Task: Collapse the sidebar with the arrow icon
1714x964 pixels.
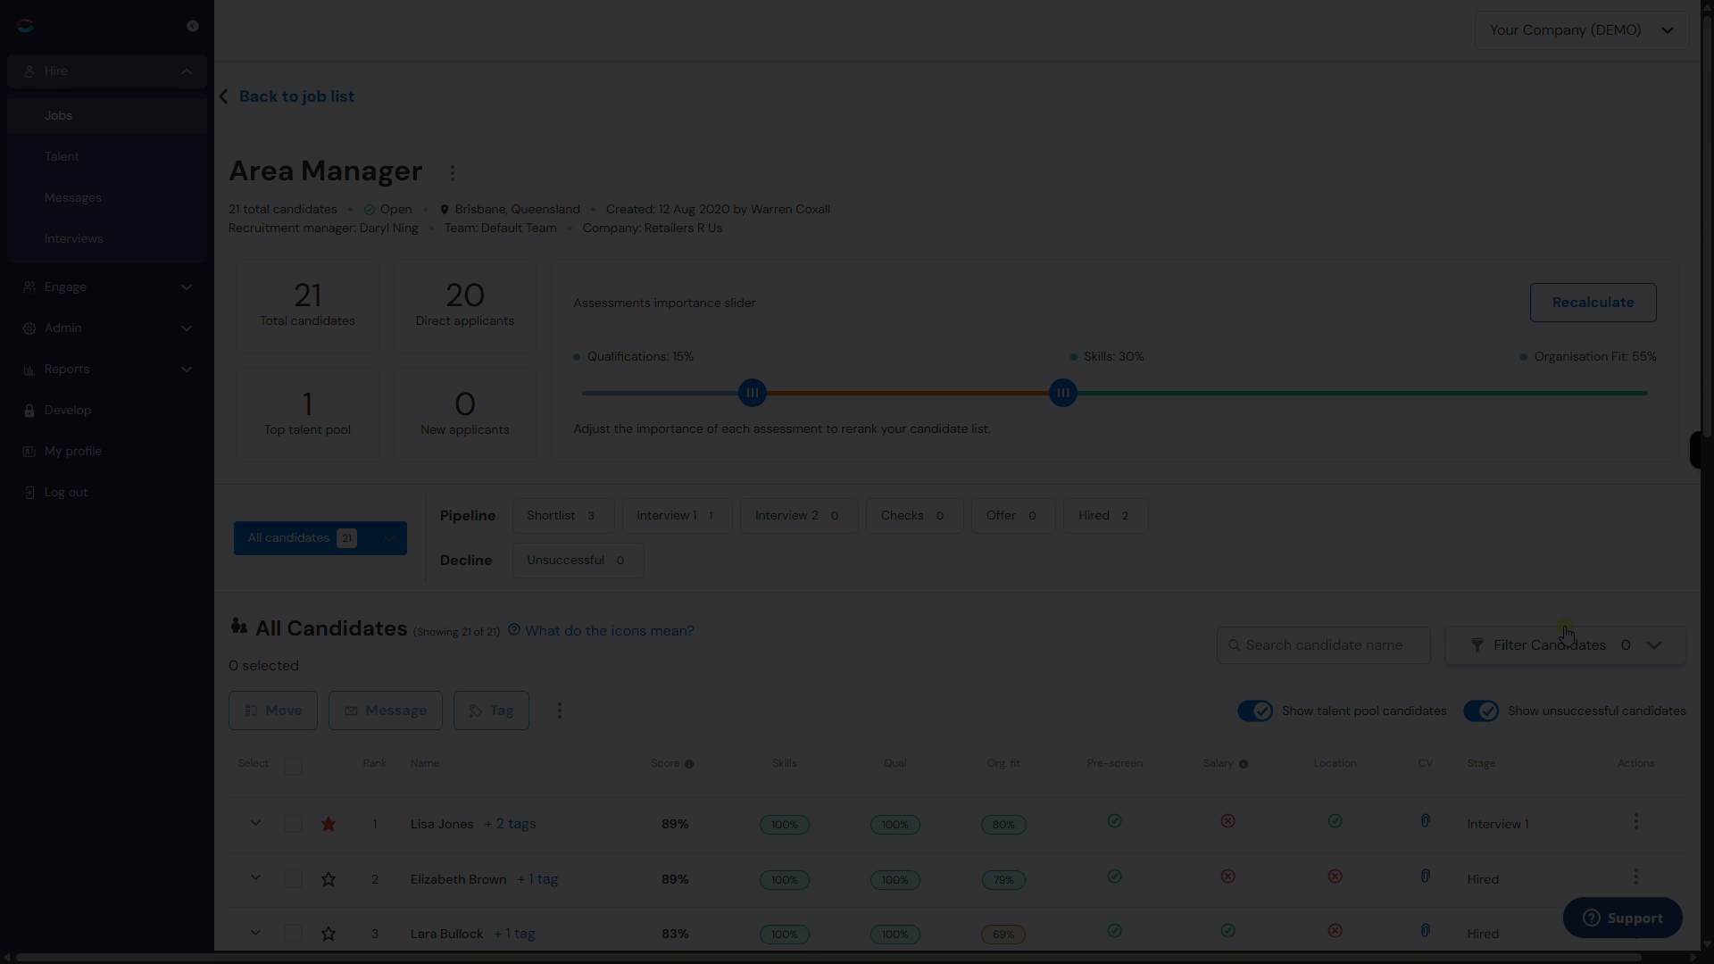Action: [x=192, y=26]
